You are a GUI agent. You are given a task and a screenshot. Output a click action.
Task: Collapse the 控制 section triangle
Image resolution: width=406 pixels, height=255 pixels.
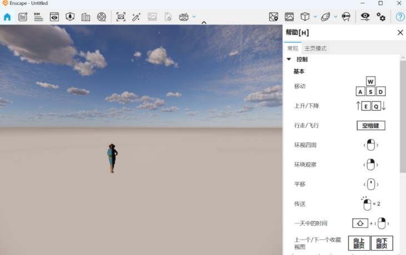(289, 59)
